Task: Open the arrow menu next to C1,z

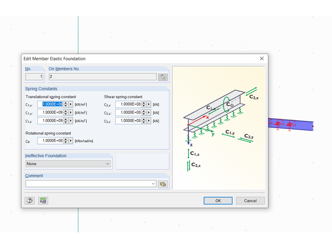Action: [71, 121]
